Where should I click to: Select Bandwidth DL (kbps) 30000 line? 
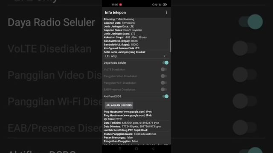pos(121,41)
